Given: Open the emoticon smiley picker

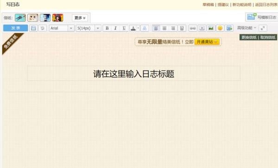Looking at the screenshot, I should point(220,28).
